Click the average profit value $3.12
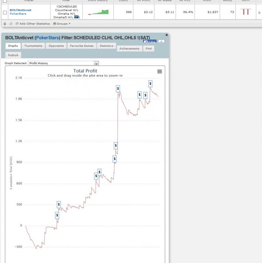 click(148, 12)
